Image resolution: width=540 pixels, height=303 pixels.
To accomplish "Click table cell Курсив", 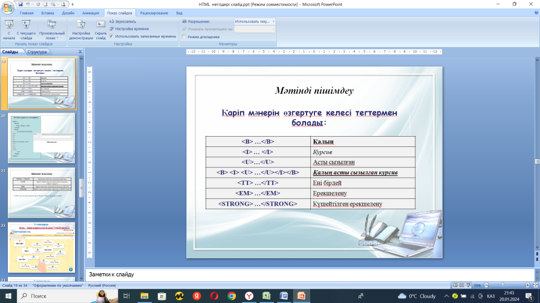I will (x=363, y=152).
